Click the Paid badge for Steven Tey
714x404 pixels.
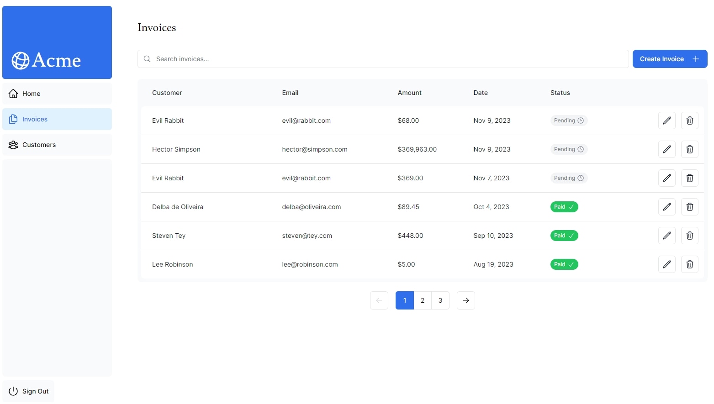(x=564, y=236)
